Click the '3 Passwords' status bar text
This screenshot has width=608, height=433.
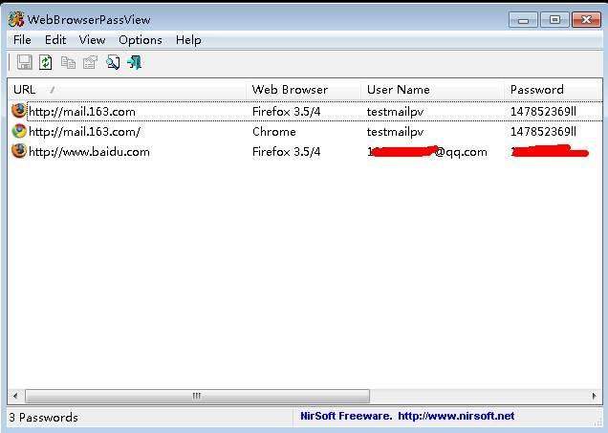pos(43,418)
